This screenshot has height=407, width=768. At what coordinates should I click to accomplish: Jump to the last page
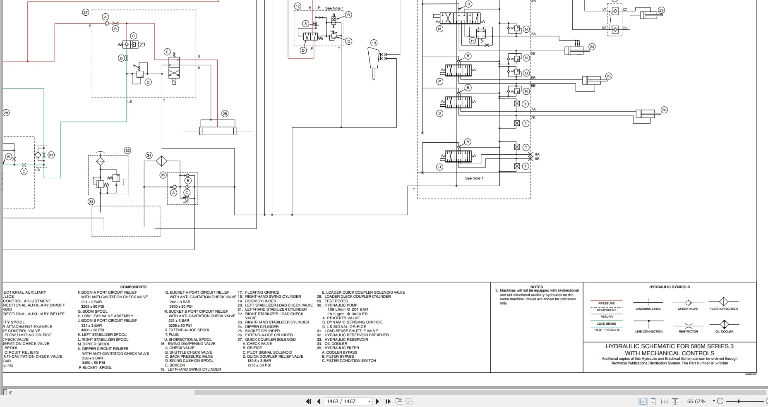[x=388, y=401]
